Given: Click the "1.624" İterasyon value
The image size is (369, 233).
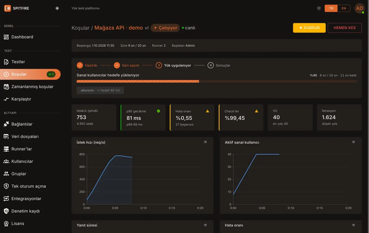Looking at the screenshot, I should point(329,117).
